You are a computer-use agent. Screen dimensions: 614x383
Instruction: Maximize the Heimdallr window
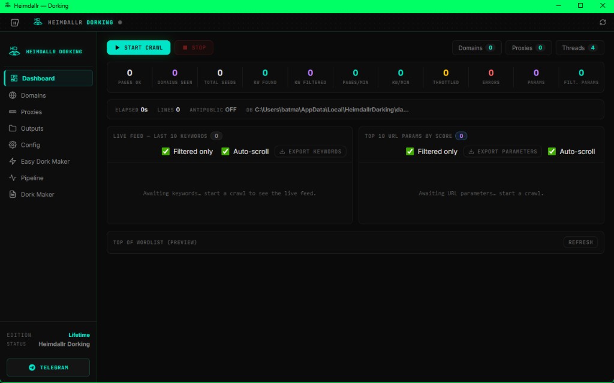tap(580, 5)
